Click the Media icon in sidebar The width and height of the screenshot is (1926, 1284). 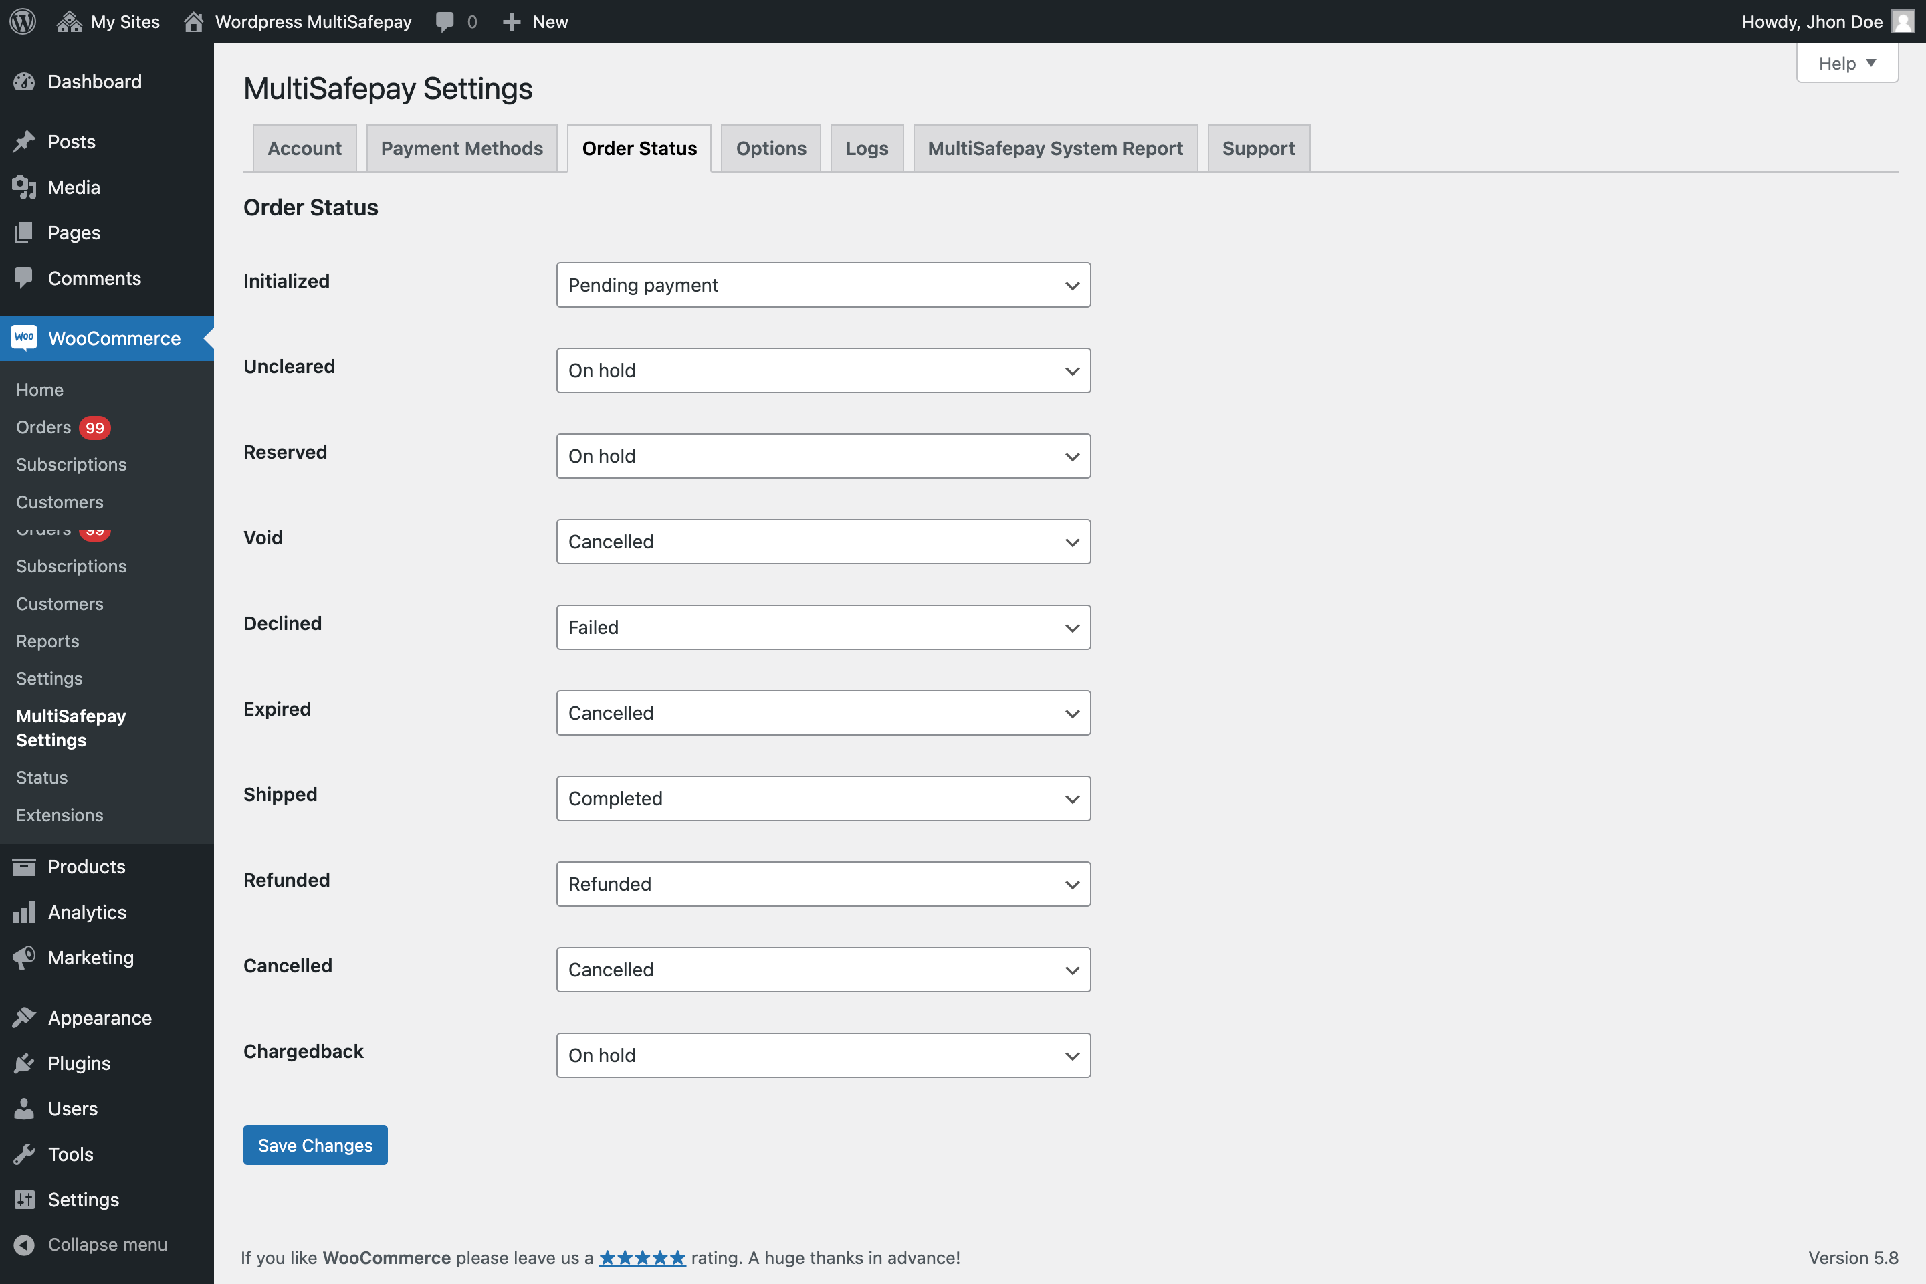[25, 187]
